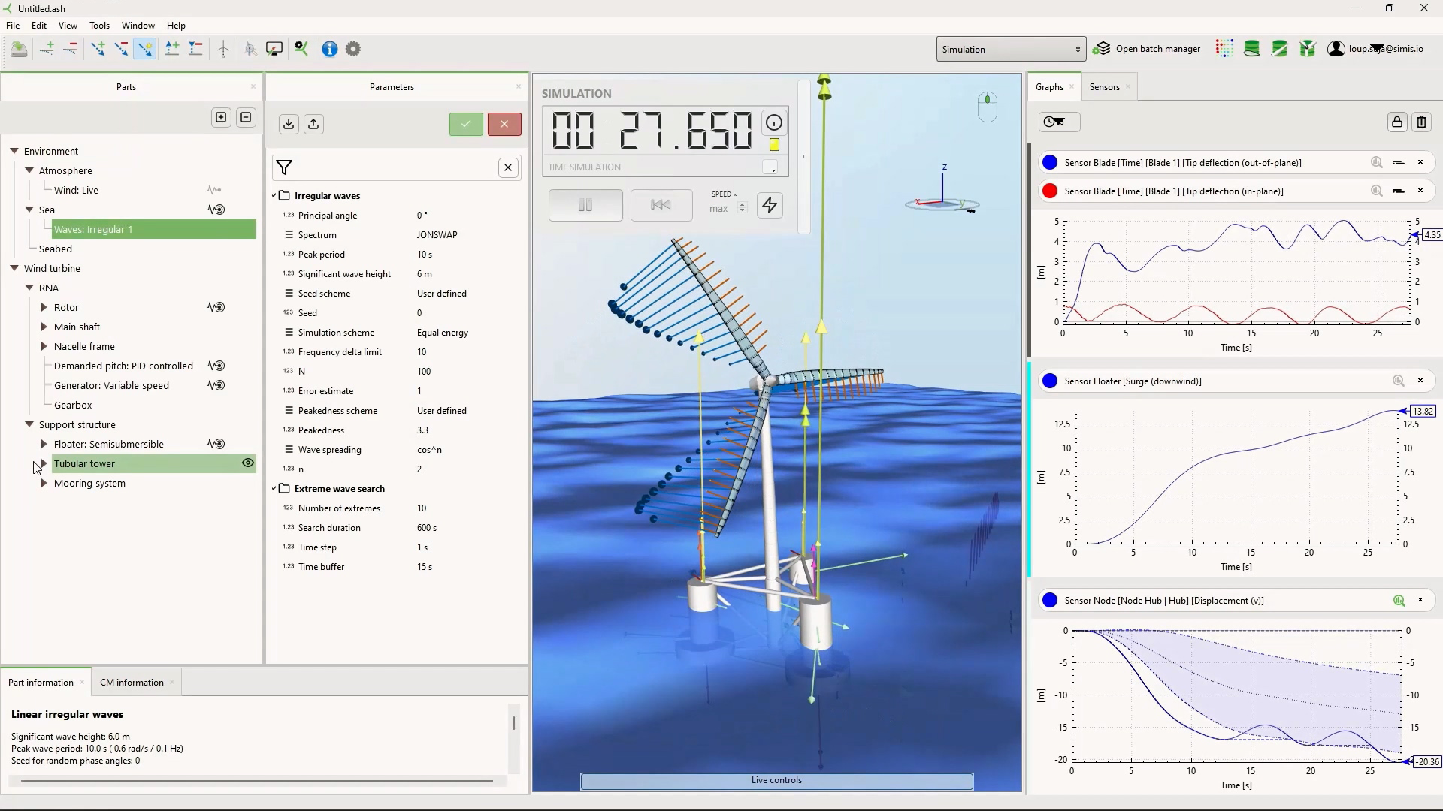Confirm parameters with the green checkmark button
Viewport: 1443px width, 811px height.
(466, 125)
